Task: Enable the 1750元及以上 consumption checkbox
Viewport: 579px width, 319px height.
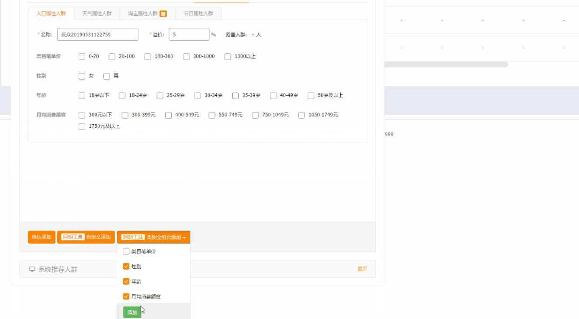Action: tap(81, 126)
